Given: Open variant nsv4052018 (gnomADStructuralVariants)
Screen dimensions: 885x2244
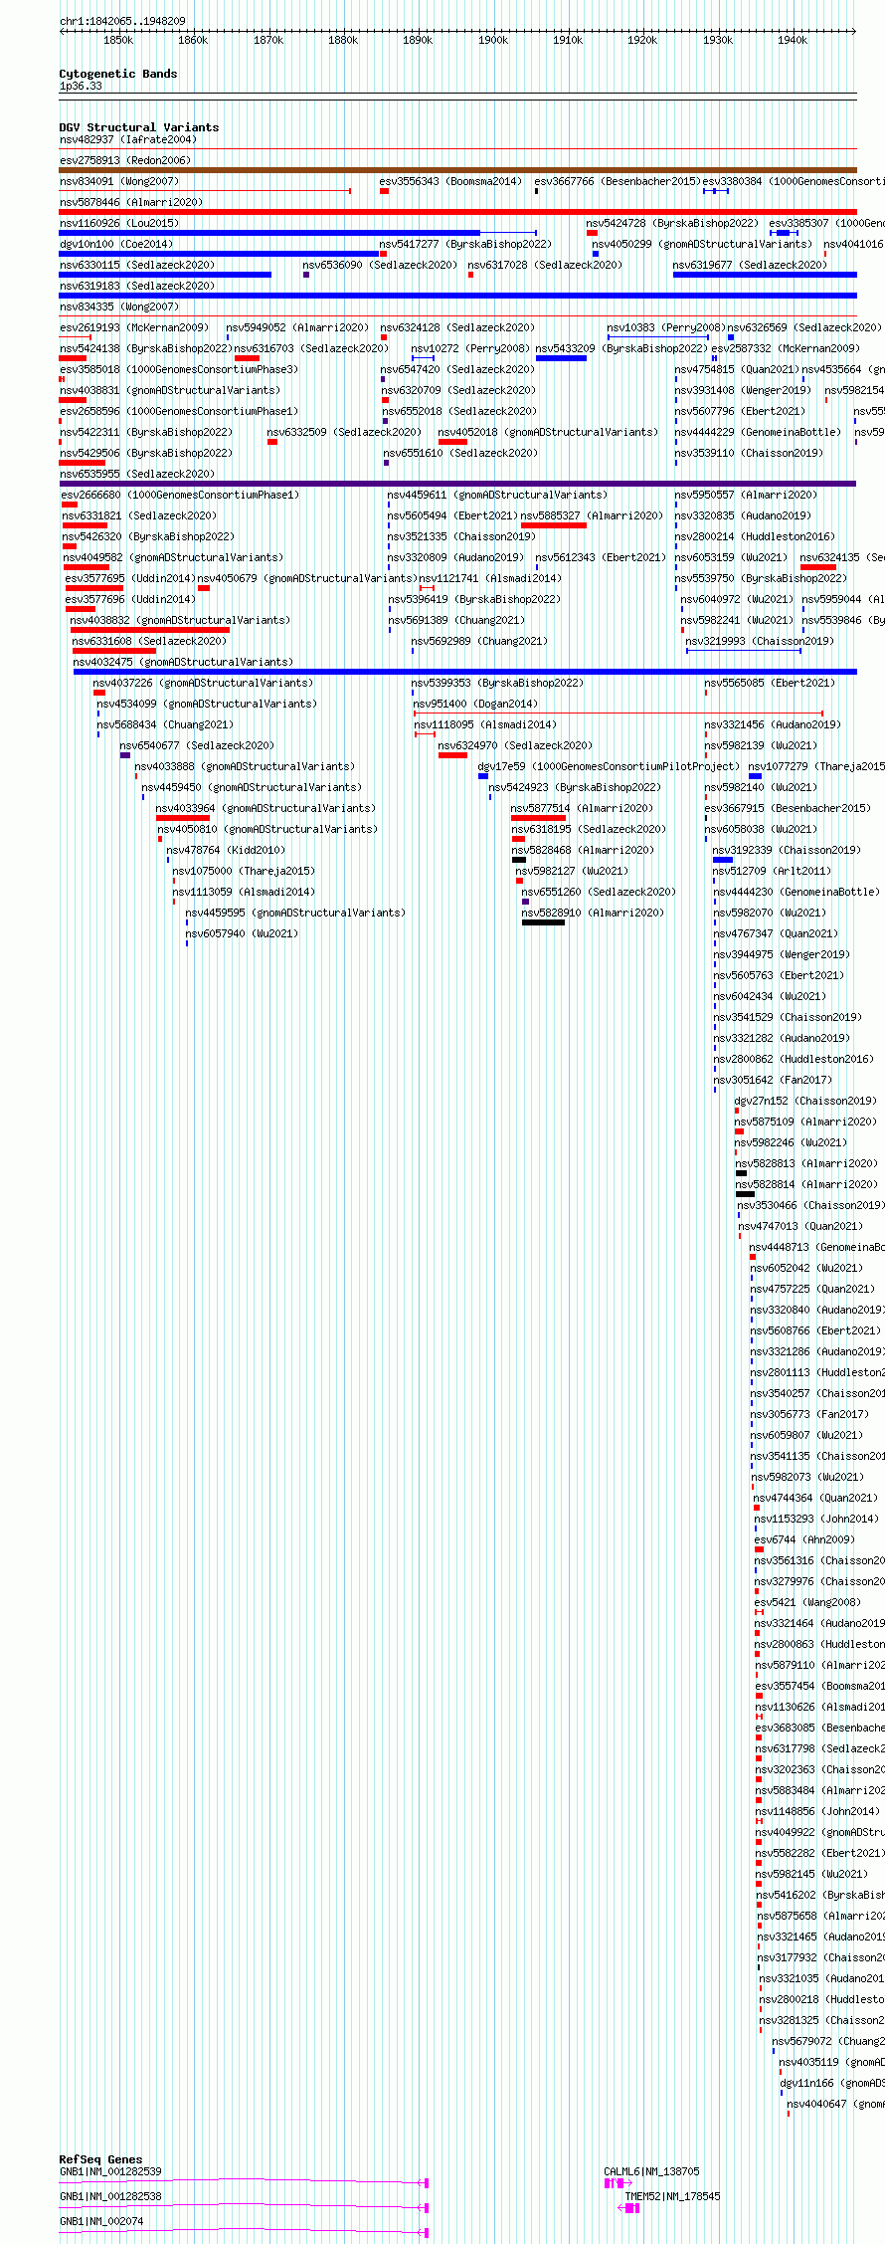Looking at the screenshot, I should [549, 433].
